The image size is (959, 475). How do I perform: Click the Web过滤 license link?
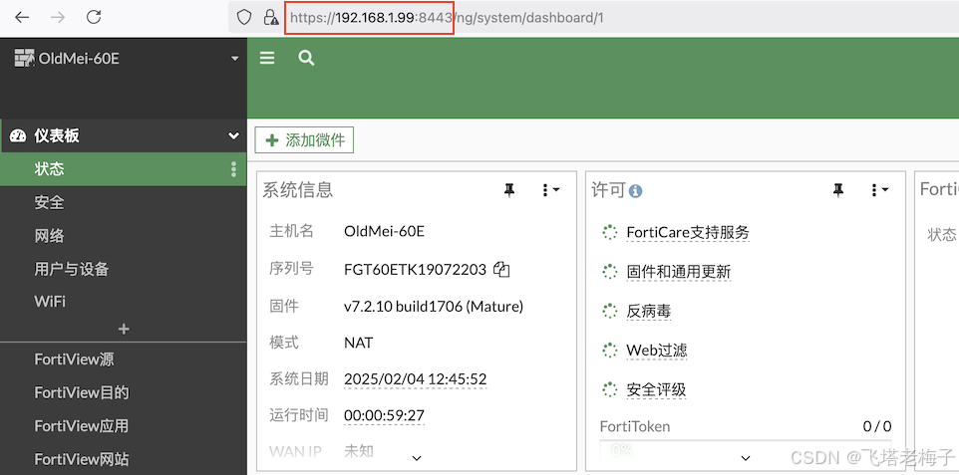pyautogui.click(x=657, y=351)
